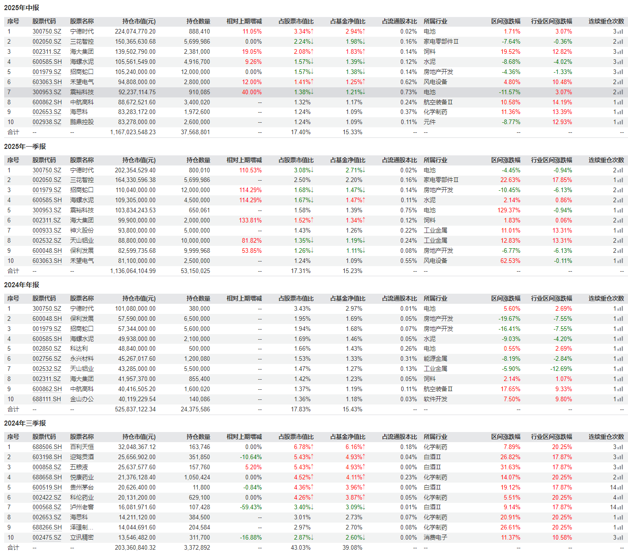Viewport: 628px width, 552px height.
Task: Click 招商蛇口 bar-chart icon under 2025年一季报
Action: (x=620, y=190)
